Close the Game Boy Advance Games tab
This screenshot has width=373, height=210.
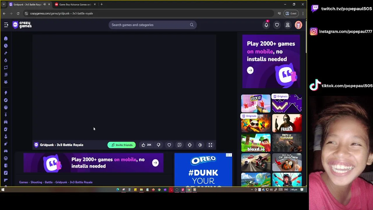(x=95, y=4)
